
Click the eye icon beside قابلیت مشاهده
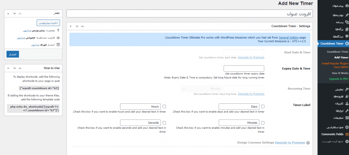[58, 38]
